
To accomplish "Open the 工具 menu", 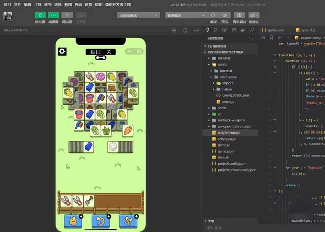I will coord(38,4).
